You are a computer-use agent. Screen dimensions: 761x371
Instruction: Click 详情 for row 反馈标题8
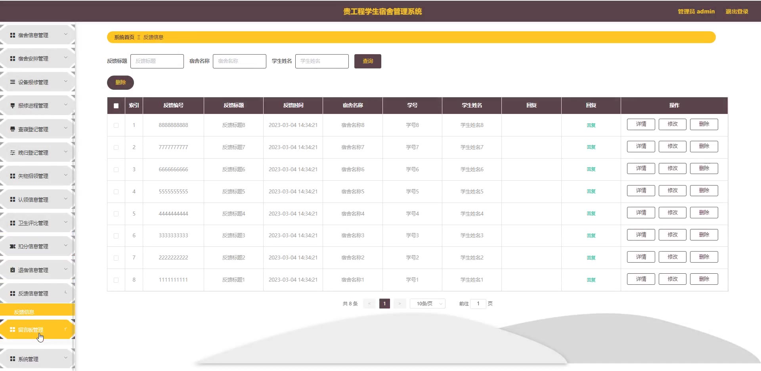[641, 124]
